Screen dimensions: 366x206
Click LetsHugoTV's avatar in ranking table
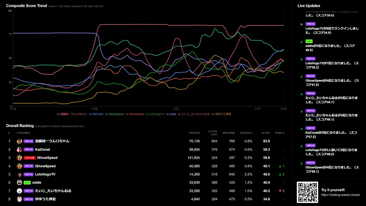pos(19,174)
